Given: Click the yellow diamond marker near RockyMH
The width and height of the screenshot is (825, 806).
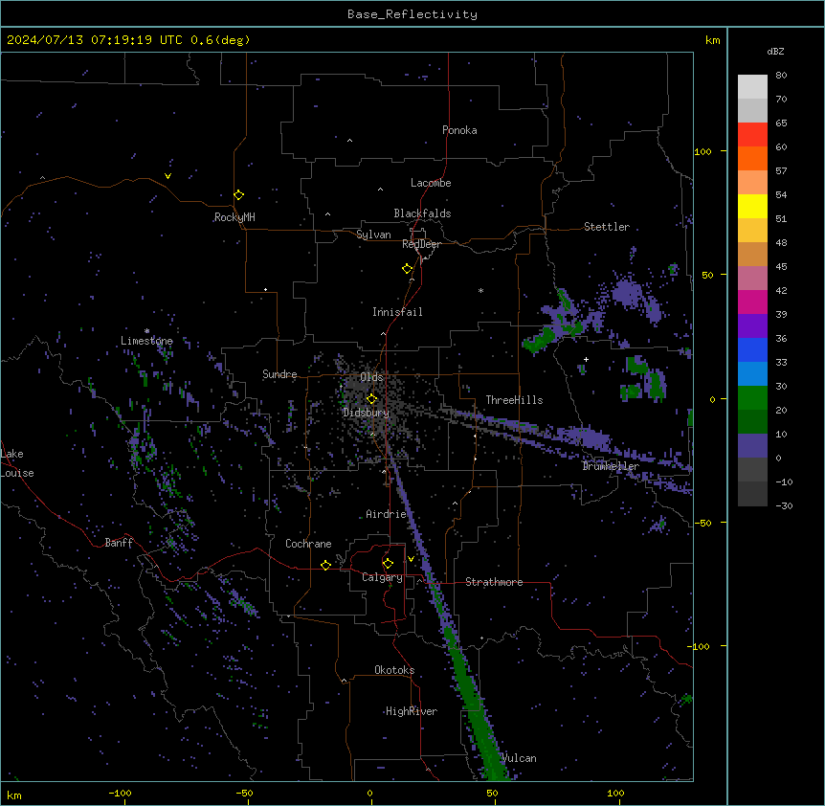Looking at the screenshot, I should click(x=238, y=195).
